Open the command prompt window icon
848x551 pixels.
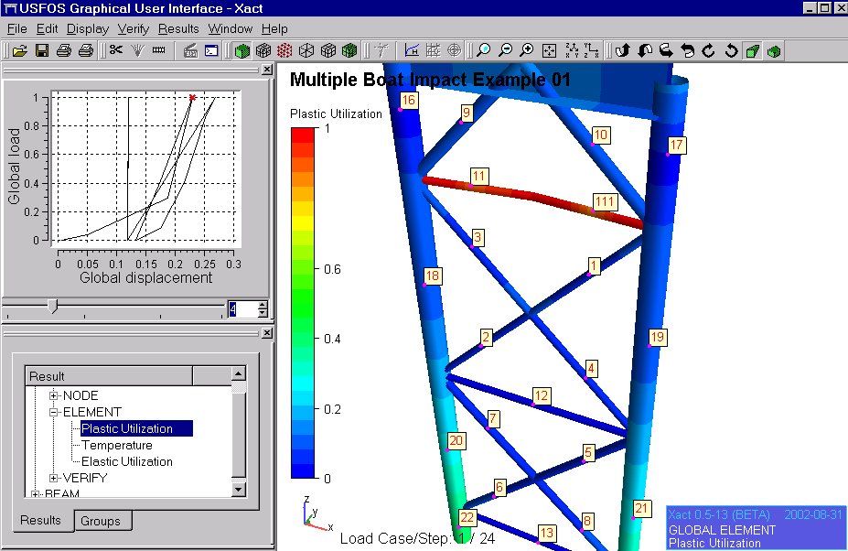pos(210,50)
